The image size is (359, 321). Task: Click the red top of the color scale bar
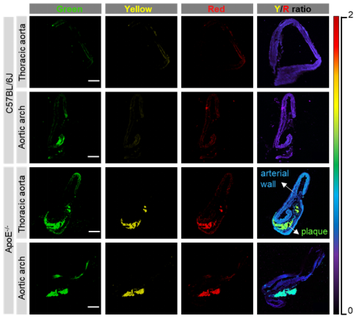[336, 20]
